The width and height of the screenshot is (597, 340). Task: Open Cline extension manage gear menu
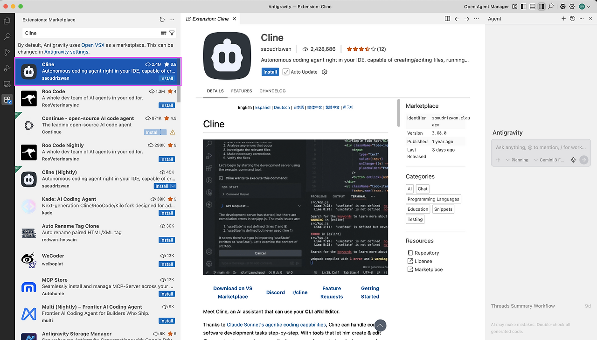[x=325, y=72]
